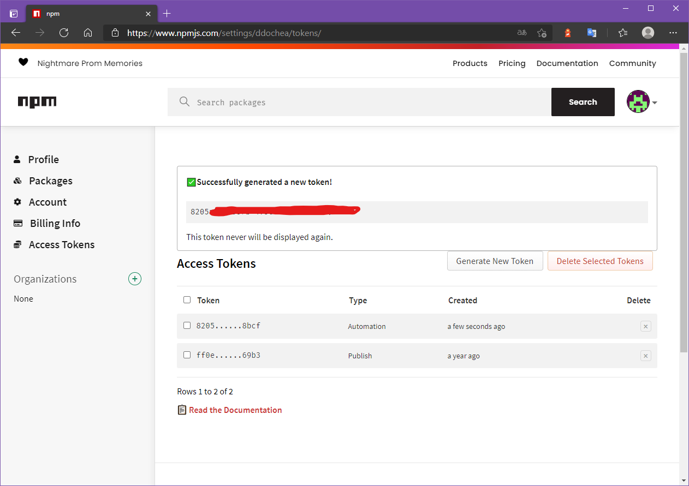Click the page vertical scrollbar
The width and height of the screenshot is (689, 486).
tap(684, 202)
